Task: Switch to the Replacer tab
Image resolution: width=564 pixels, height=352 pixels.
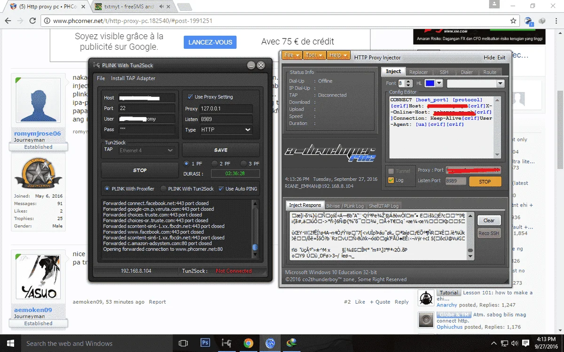Action: pos(418,72)
